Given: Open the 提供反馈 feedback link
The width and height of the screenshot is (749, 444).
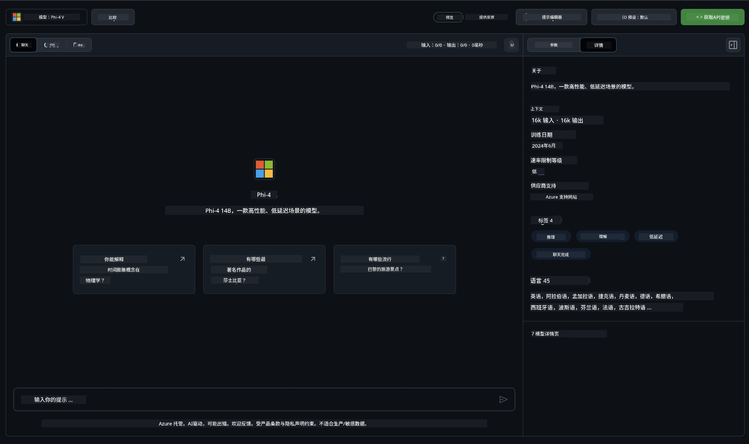Looking at the screenshot, I should point(487,17).
